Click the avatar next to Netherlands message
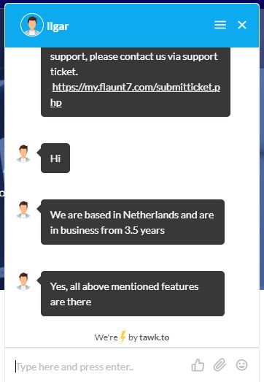 coord(23,210)
